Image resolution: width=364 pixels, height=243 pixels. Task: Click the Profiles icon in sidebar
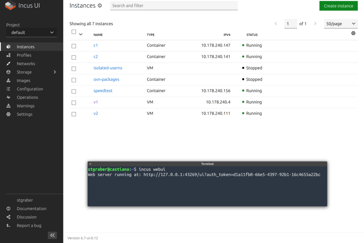[x=9, y=55]
